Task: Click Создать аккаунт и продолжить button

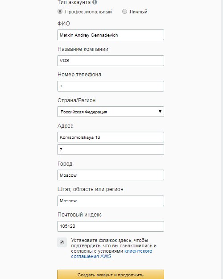Action: 111,275
